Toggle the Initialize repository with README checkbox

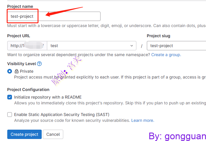[x=10, y=97]
